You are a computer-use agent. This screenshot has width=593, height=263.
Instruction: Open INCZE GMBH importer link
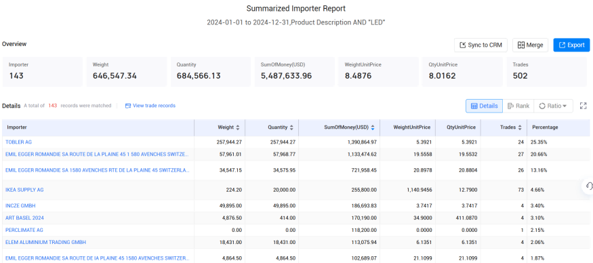pyautogui.click(x=20, y=206)
